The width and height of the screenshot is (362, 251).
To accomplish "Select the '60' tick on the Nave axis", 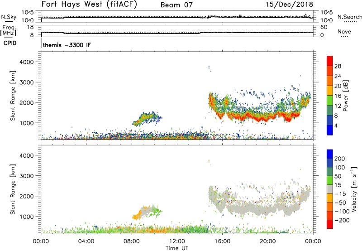I will click(324, 27).
